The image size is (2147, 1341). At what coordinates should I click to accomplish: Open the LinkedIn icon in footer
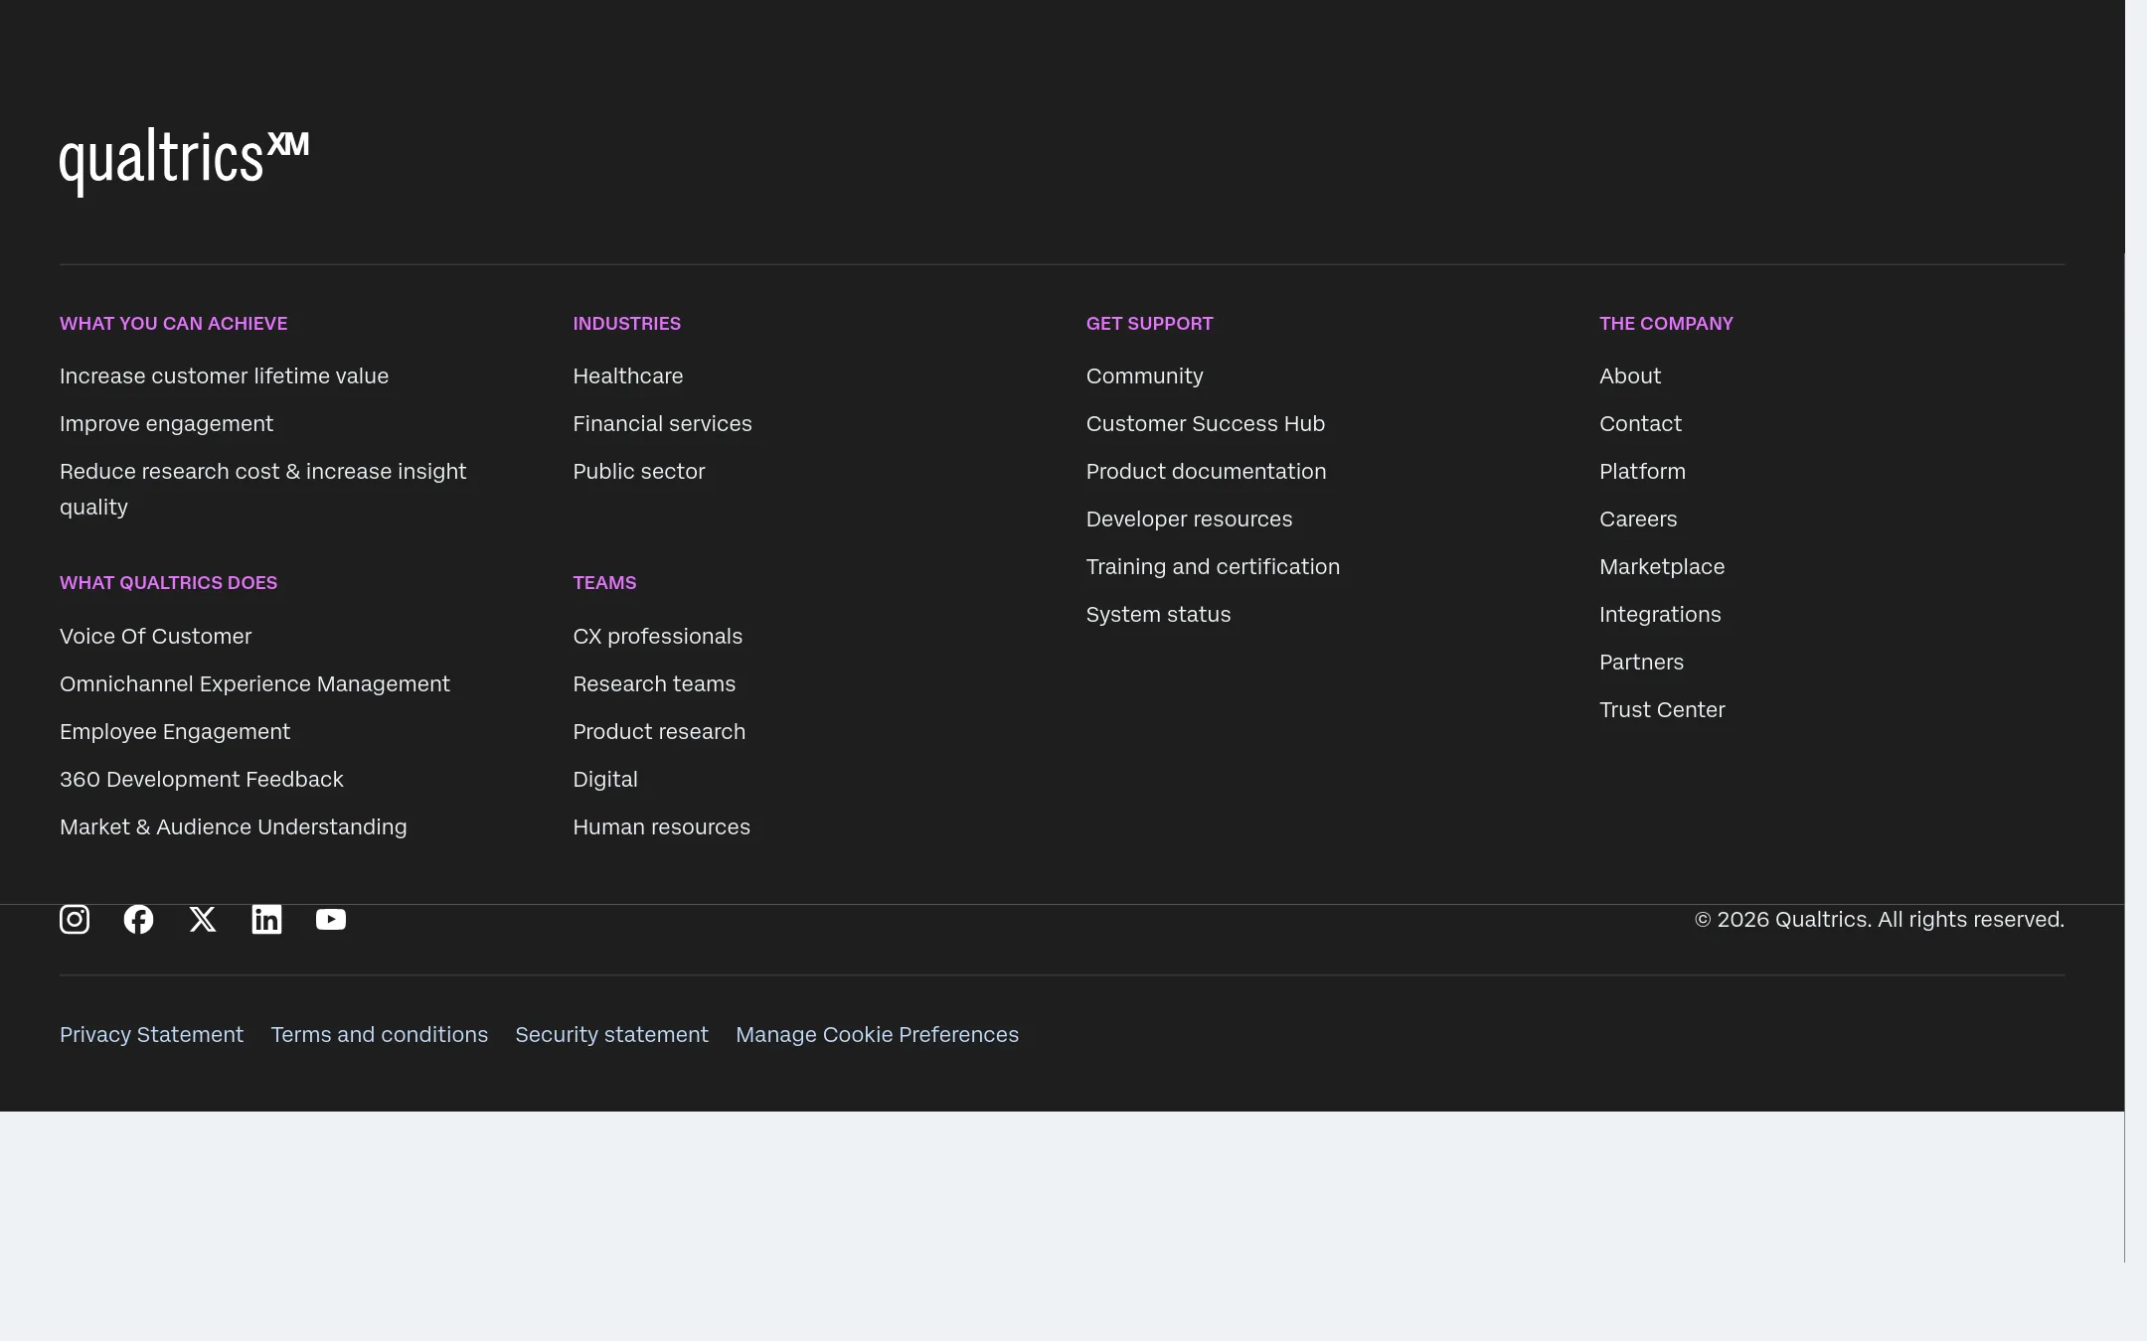(x=266, y=919)
